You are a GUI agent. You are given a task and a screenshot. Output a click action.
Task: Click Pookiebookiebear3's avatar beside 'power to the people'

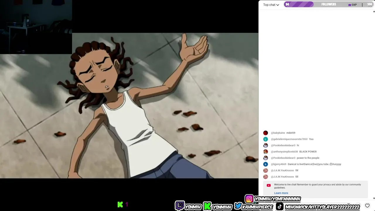tap(265, 158)
